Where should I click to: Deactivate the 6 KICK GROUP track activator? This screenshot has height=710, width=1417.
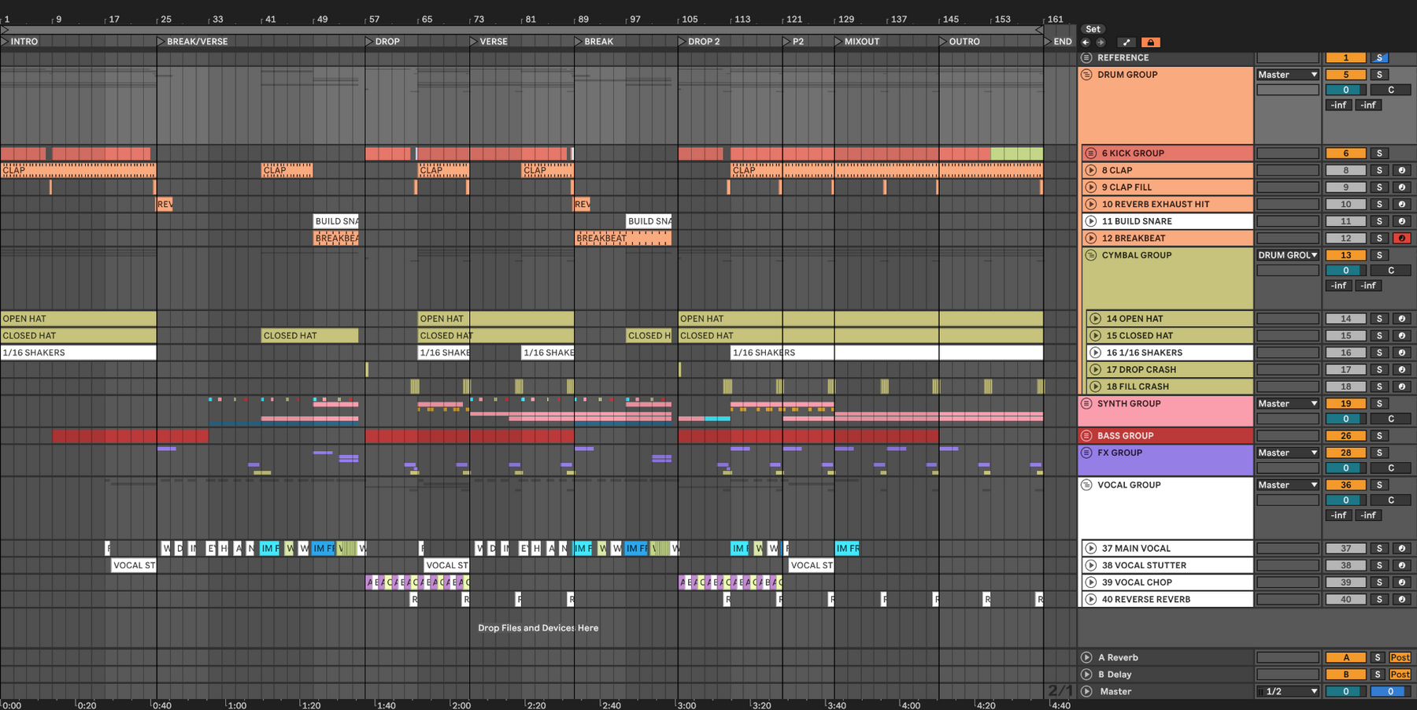[1345, 153]
